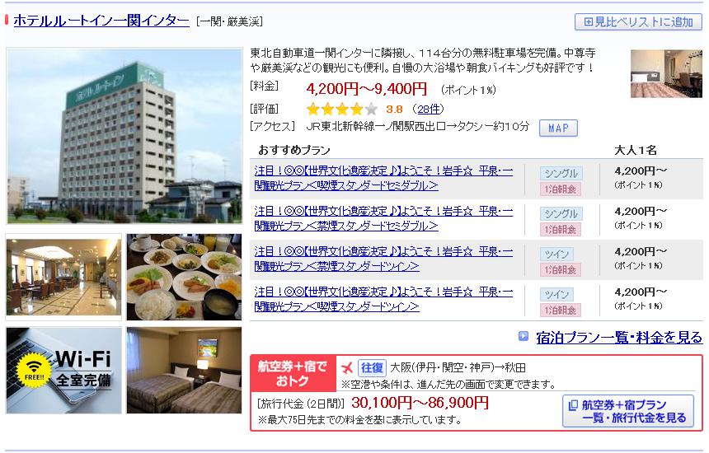Open the 禁煙スタンダードセミダブル plan link
This screenshot has height=453, width=709.
click(383, 218)
